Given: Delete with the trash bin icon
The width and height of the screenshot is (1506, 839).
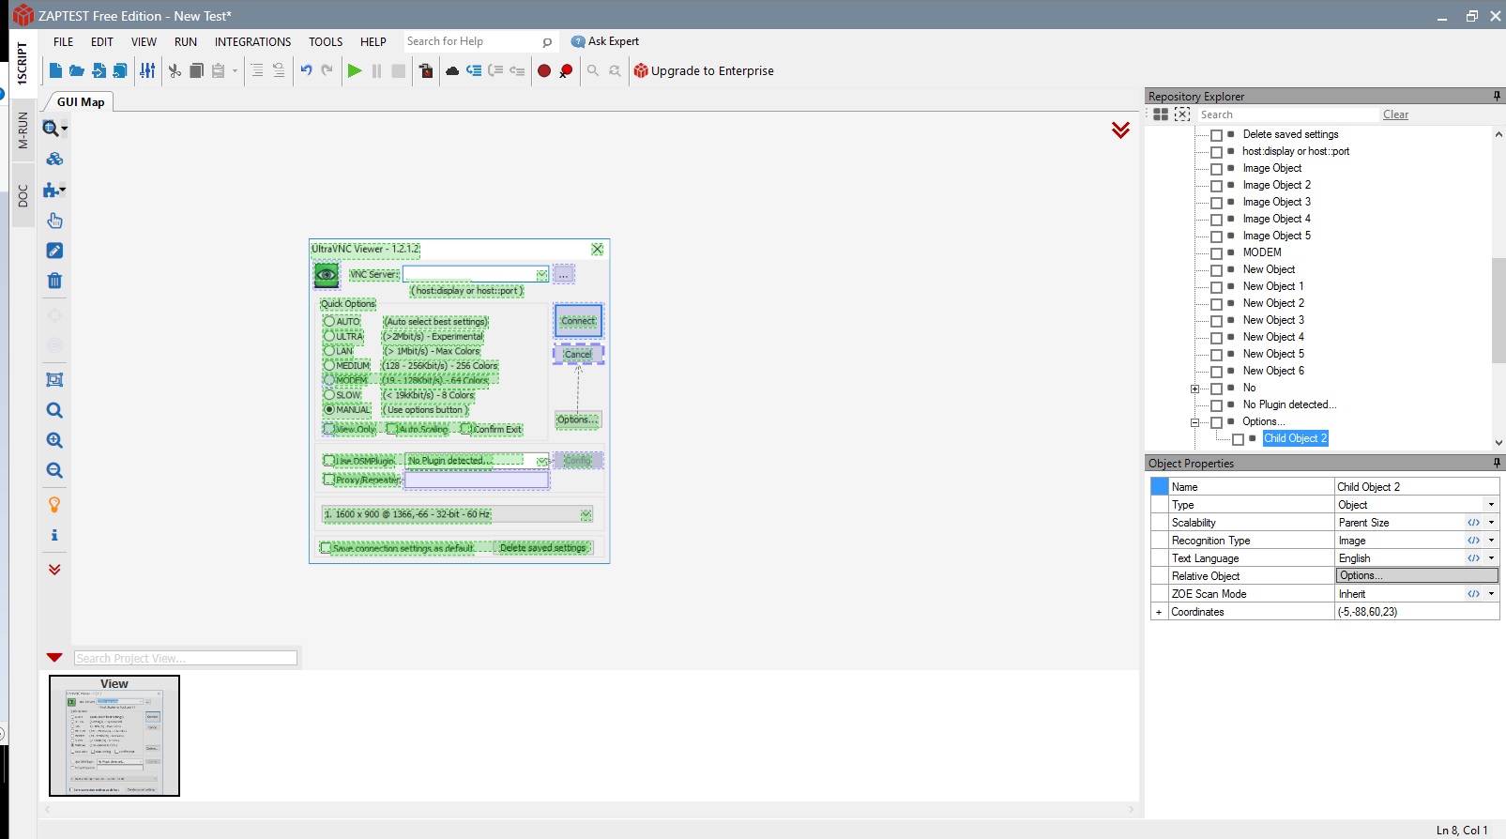Looking at the screenshot, I should point(54,281).
